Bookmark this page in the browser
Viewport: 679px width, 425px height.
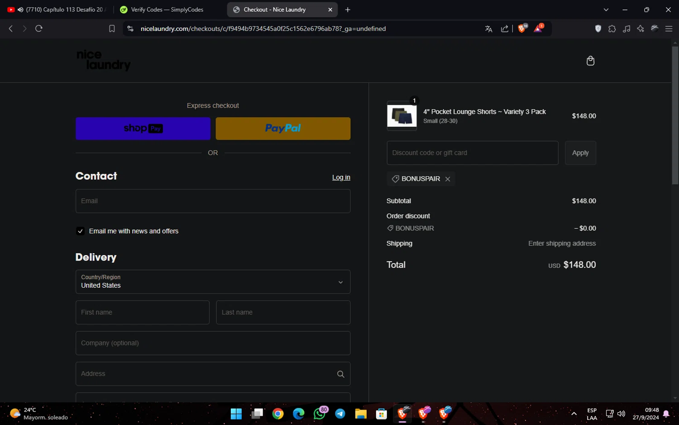point(112,29)
